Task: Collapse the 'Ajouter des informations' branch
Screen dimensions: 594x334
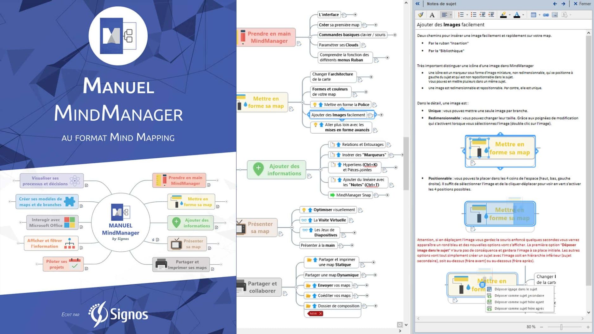Action: coord(321,170)
